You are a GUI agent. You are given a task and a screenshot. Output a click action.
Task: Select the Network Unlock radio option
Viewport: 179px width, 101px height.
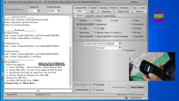pyautogui.click(x=95, y=33)
